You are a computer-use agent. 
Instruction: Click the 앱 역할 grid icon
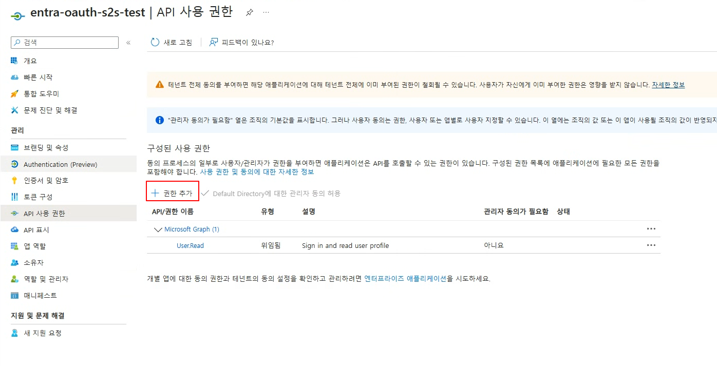point(14,246)
